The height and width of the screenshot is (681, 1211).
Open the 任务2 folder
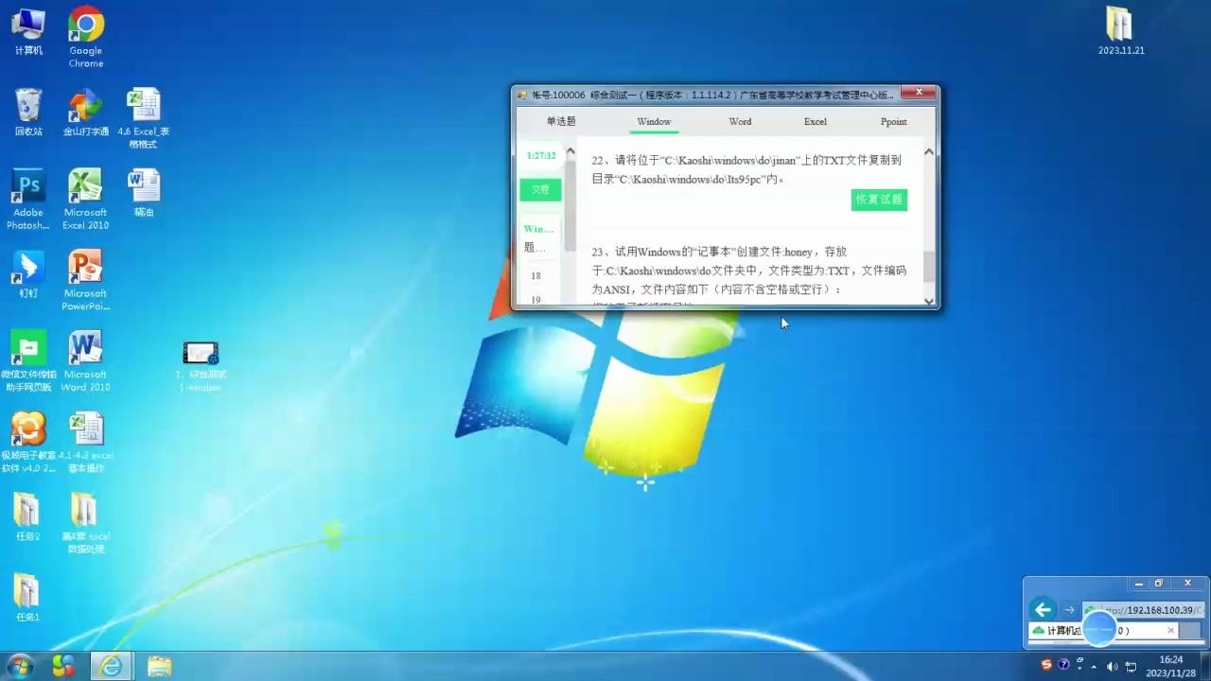coord(27,517)
